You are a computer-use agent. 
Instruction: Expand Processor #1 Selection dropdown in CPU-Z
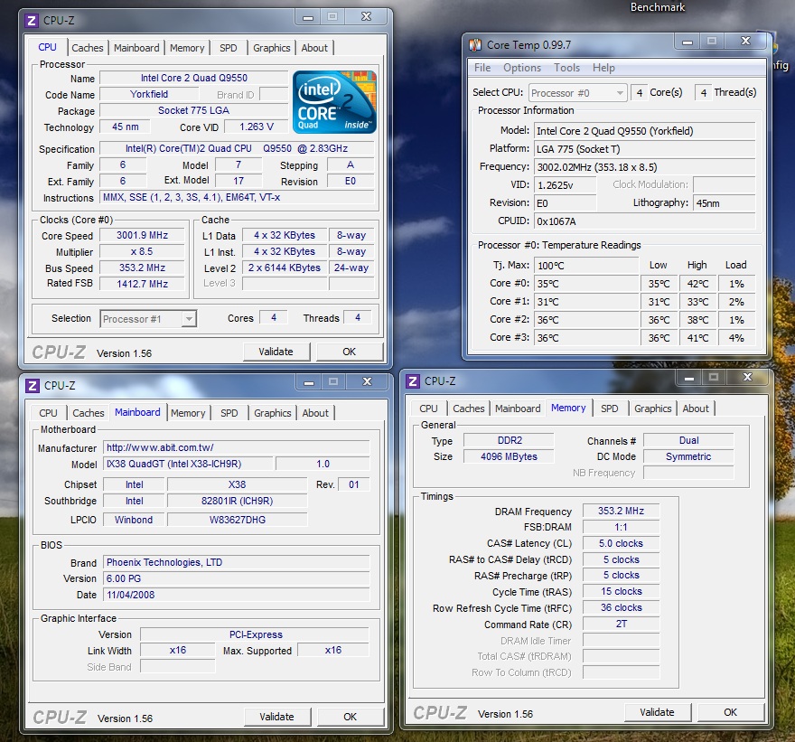pos(148,318)
